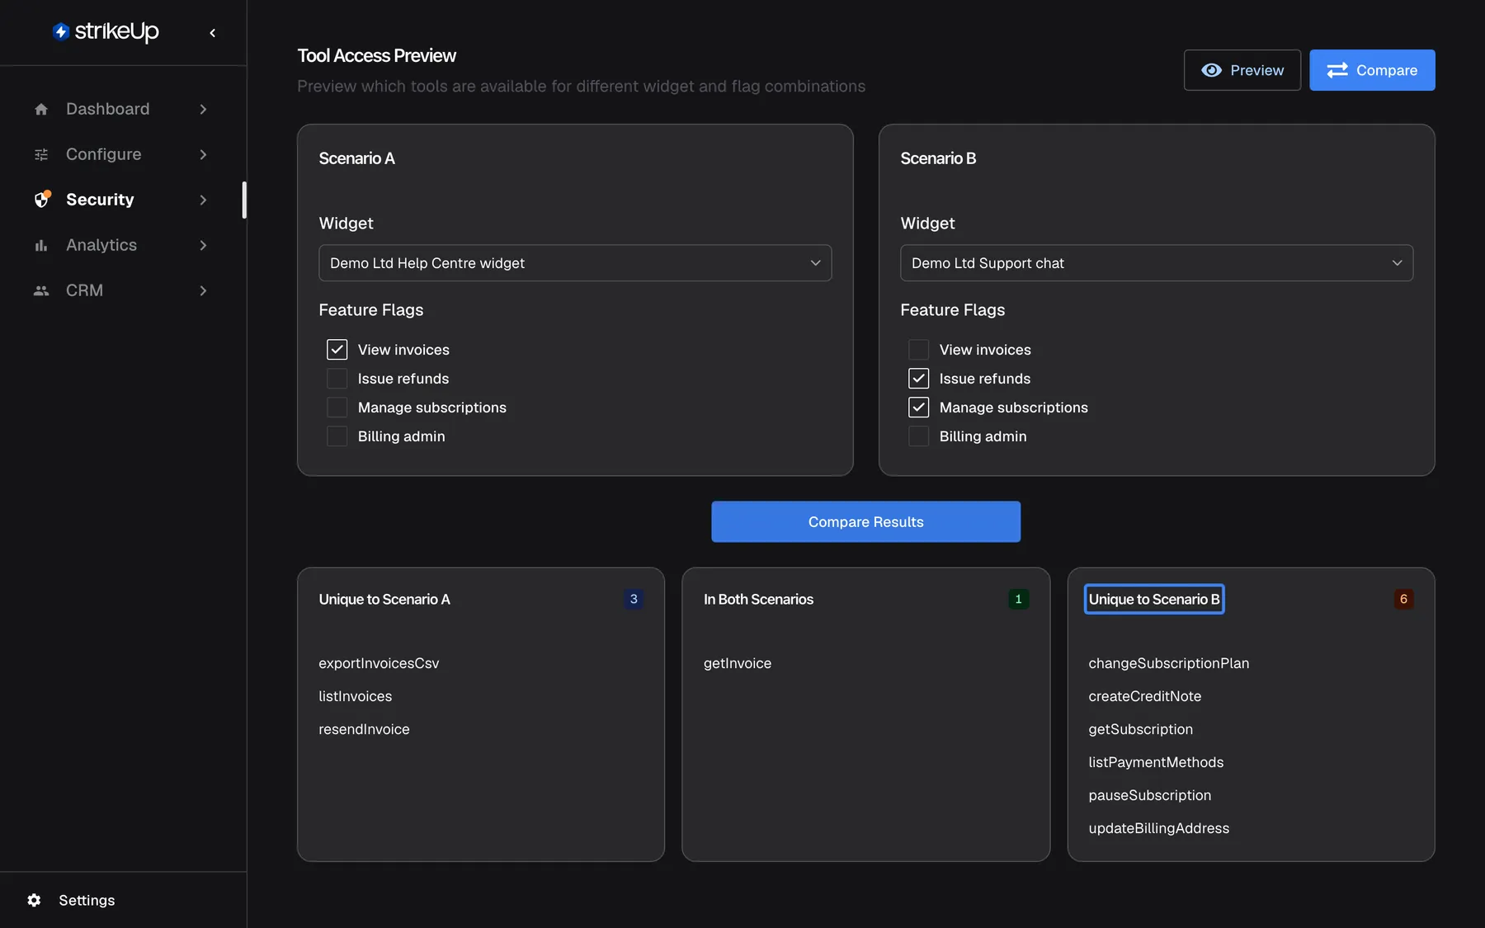Switch to Compare mode
Screen dimensions: 1485x928
(1372, 70)
